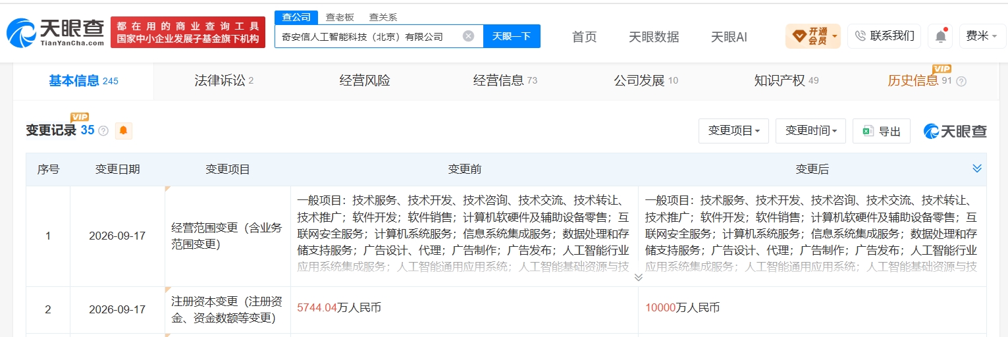Clear the company search box text
The height and width of the screenshot is (337, 1008).
point(468,36)
